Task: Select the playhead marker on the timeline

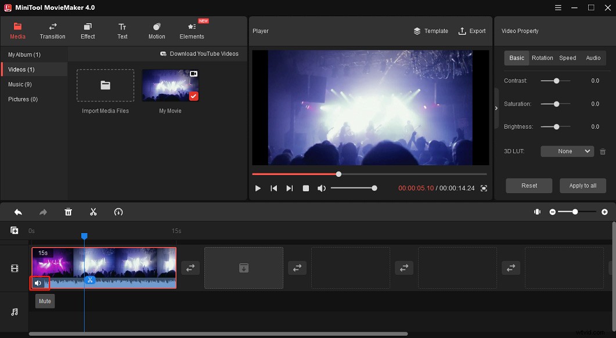Action: tap(85, 236)
